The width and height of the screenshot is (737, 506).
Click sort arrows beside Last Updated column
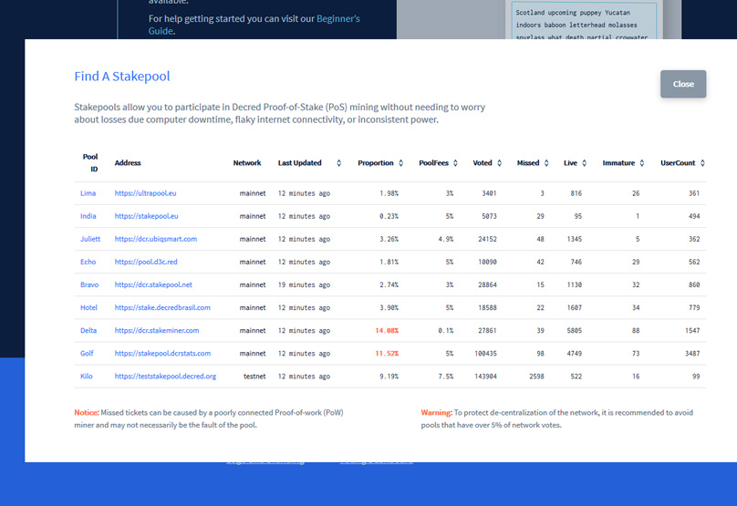(x=339, y=163)
